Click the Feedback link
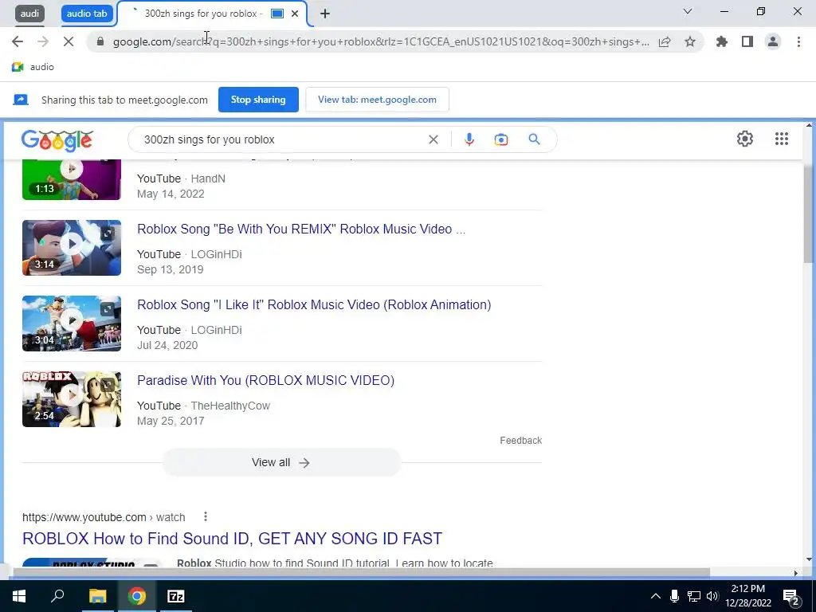The width and height of the screenshot is (816, 612). pos(520,440)
